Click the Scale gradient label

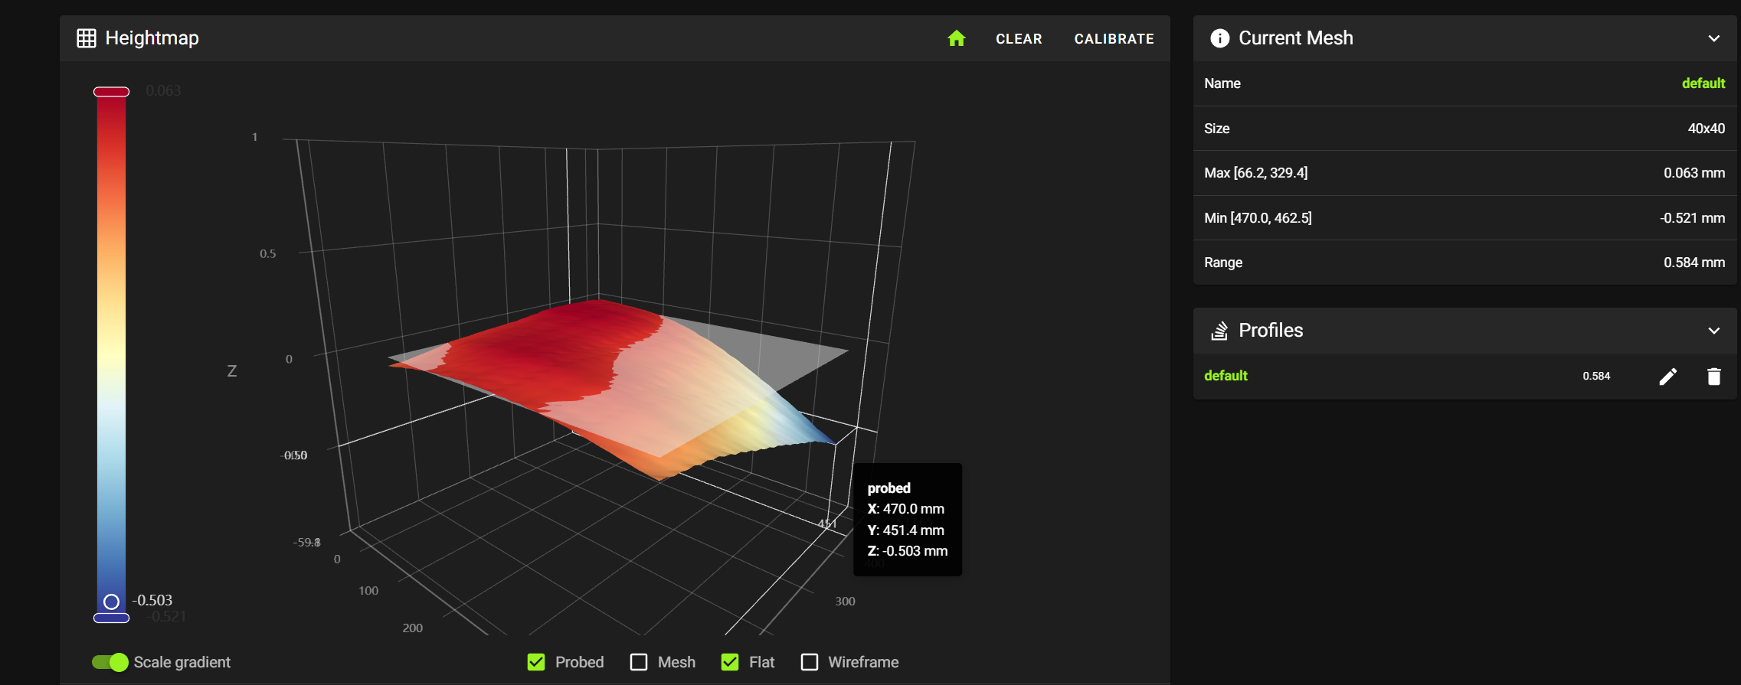(182, 662)
